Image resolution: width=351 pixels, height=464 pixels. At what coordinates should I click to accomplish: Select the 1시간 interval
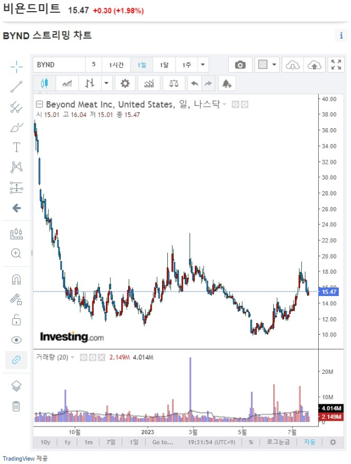116,65
